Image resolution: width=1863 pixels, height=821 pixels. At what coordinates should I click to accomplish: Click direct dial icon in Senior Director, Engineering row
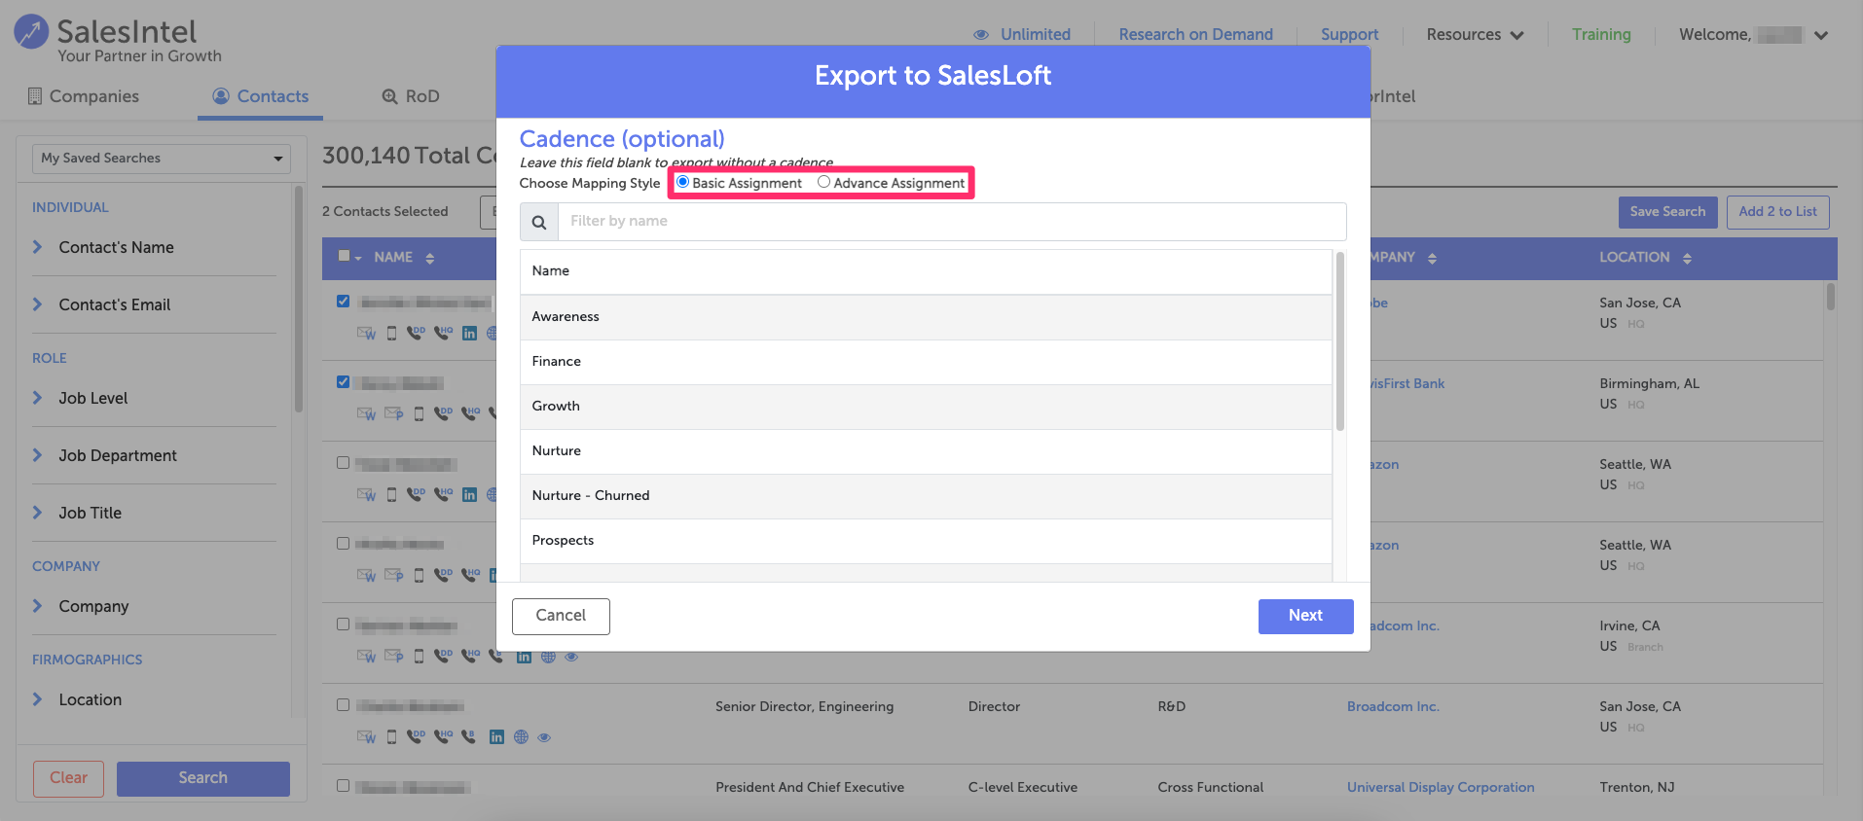(416, 736)
